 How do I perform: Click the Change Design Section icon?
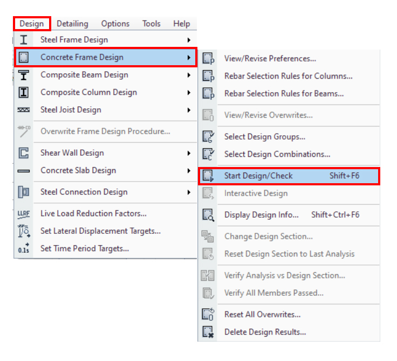pos(208,237)
